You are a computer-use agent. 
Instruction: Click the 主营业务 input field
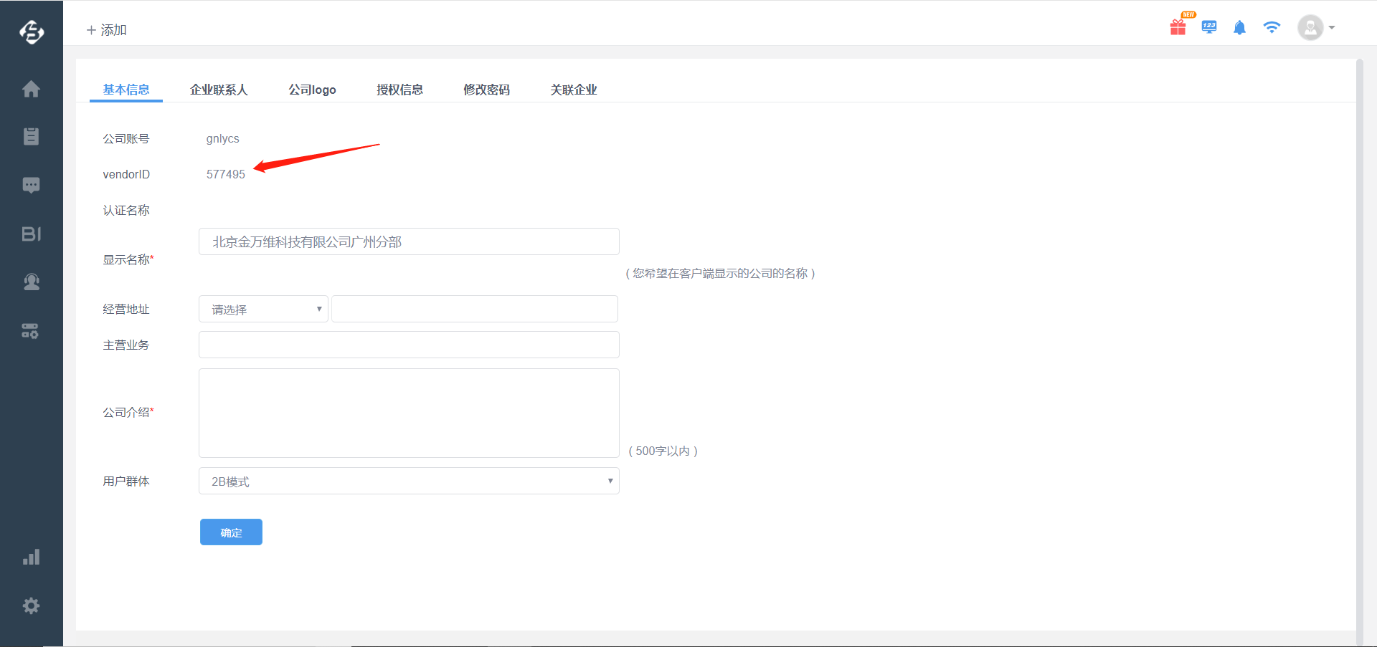click(x=409, y=345)
